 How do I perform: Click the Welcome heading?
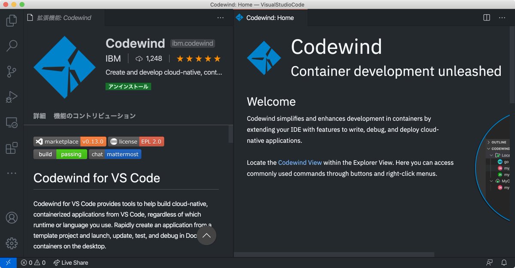click(x=271, y=102)
